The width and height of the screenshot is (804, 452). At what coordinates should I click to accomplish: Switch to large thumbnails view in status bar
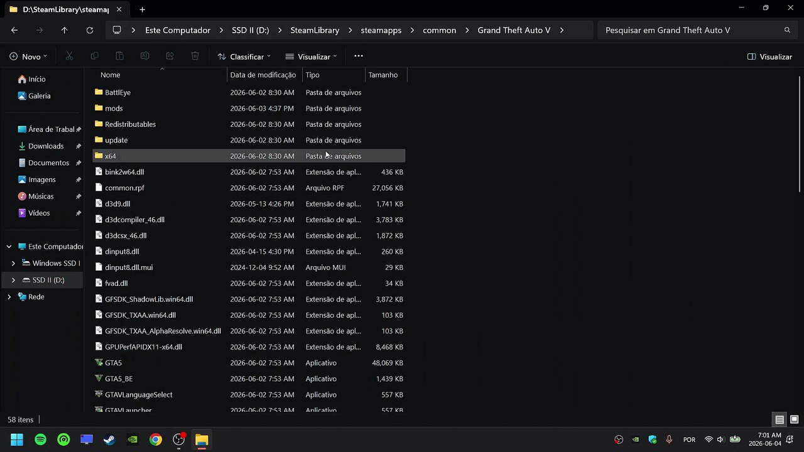click(794, 420)
